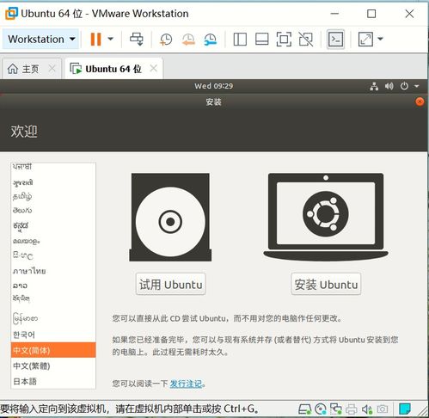Screen dimensions: 429x418
Task: Click the network adapter status bar icon
Action: click(335, 409)
